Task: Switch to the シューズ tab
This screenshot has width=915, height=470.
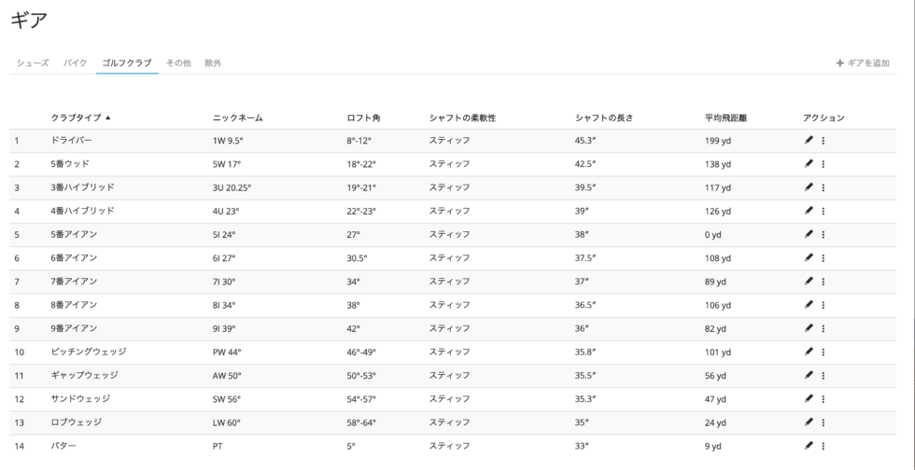Action: coord(32,62)
